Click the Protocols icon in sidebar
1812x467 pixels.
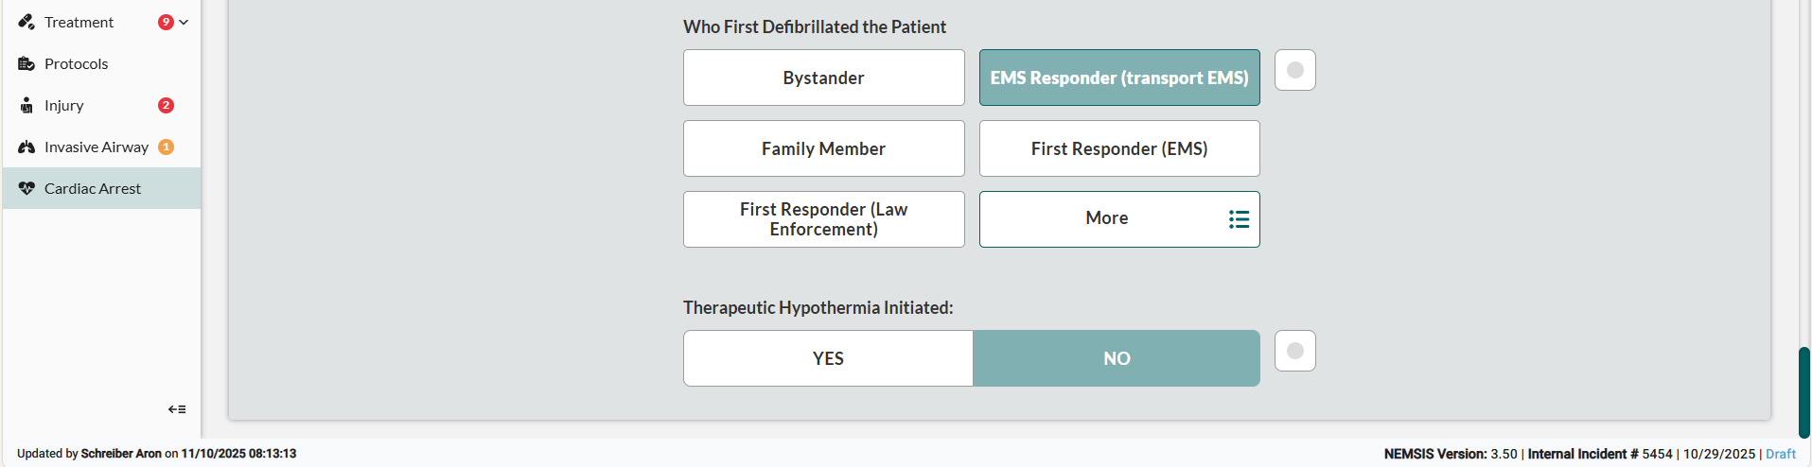click(26, 63)
